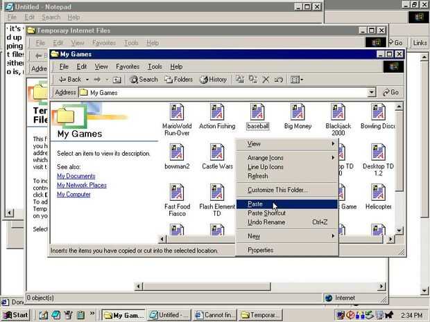Expand the View submenu in context menu

pos(287,144)
